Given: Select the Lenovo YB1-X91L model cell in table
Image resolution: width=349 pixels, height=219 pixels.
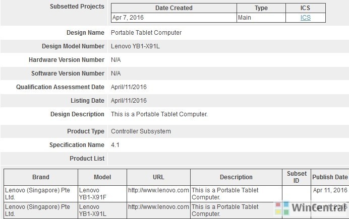Looking at the screenshot, I should pyautogui.click(x=102, y=210).
